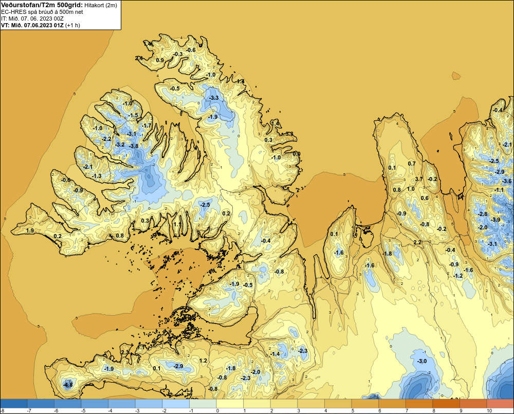Click the legend tick label -7
Image resolution: width=514 pixels, height=414 pixels.
tap(29, 411)
